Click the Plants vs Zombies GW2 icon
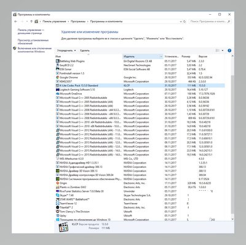246x245 pixels. pyautogui.click(x=58, y=187)
